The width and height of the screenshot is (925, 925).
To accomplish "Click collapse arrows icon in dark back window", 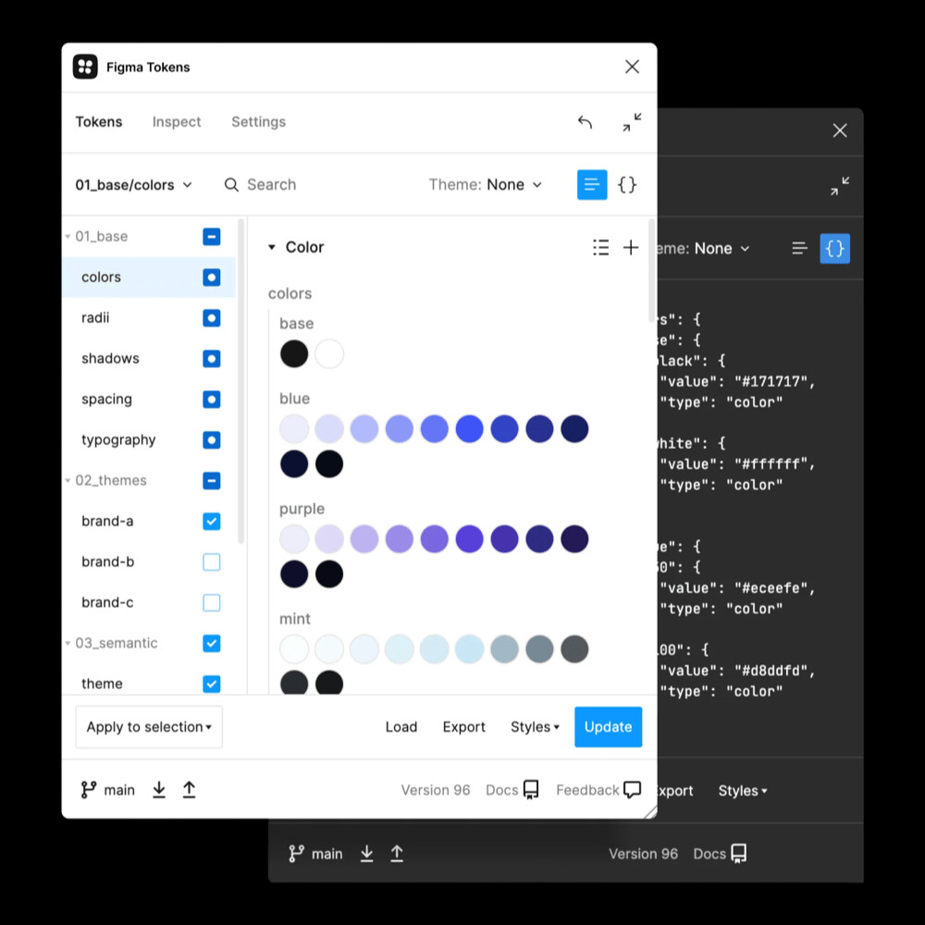I will (840, 186).
